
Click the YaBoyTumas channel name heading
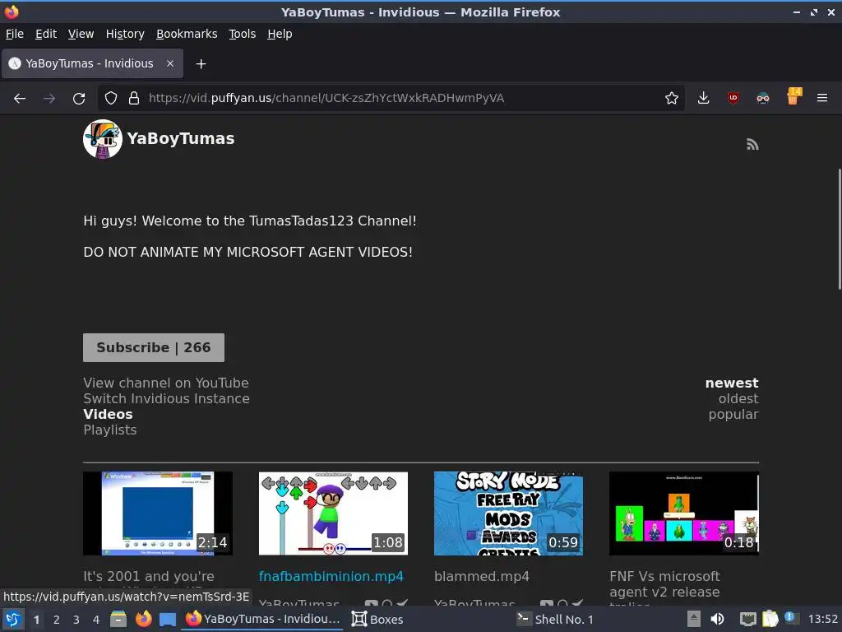(181, 138)
